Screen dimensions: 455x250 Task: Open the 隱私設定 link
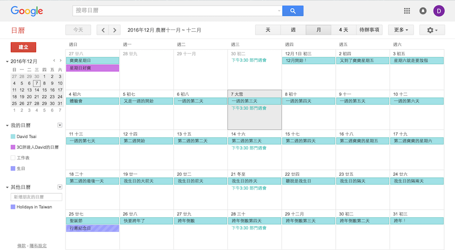coord(38,245)
